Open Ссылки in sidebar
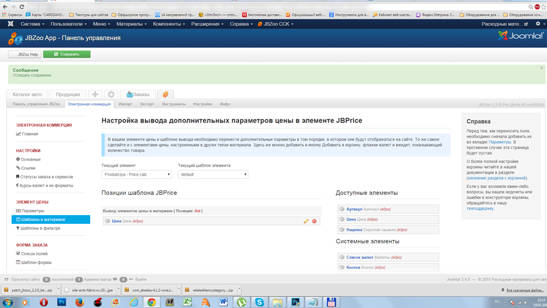Viewport: 547px width, 308px height. (26, 168)
